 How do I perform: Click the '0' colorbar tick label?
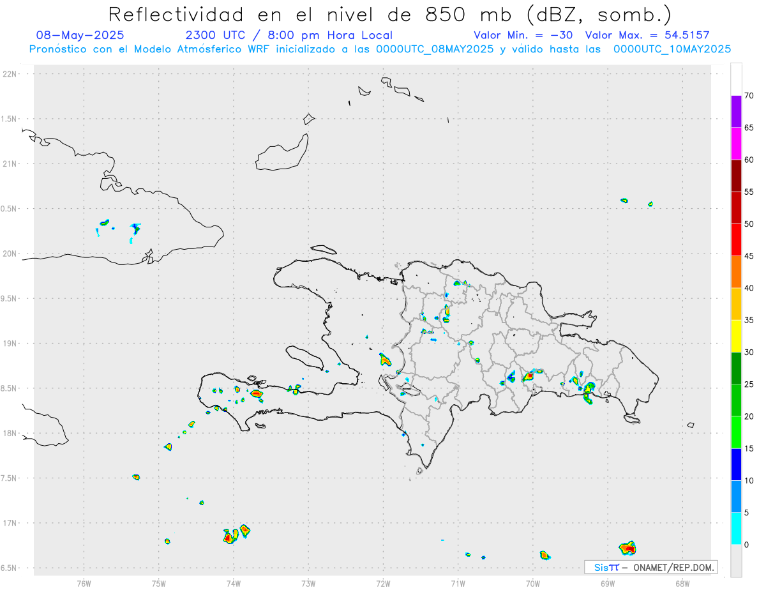(746, 545)
